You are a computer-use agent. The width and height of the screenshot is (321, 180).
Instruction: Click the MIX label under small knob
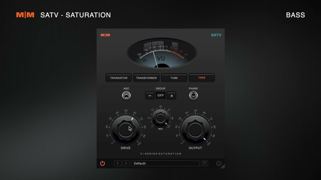click(160, 129)
